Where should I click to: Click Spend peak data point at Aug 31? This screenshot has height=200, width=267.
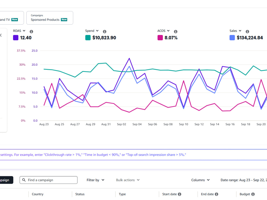point(106,63)
